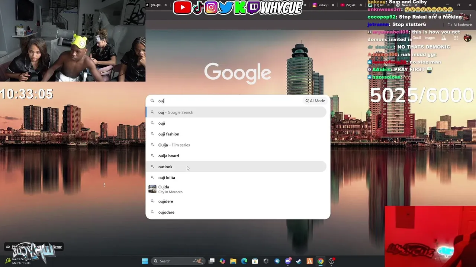Open the Google account profile avatar

pyautogui.click(x=467, y=38)
